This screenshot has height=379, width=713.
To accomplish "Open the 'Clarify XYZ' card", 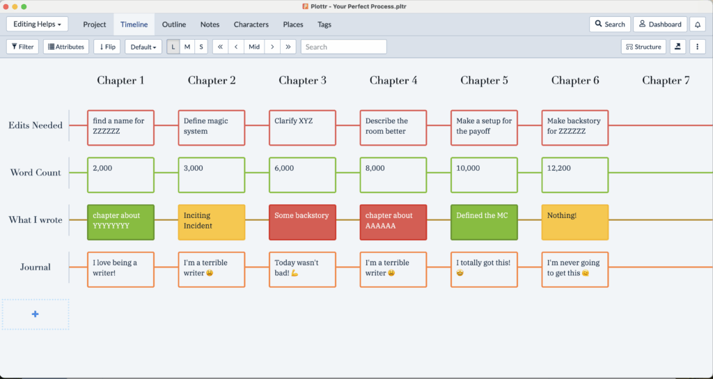I will pos(302,127).
